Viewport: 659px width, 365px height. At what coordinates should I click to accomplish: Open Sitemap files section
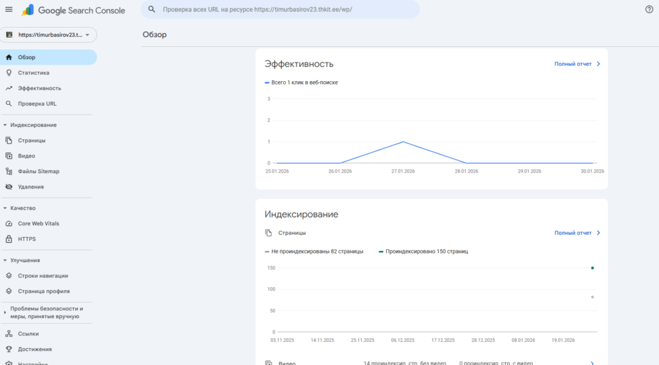click(38, 171)
